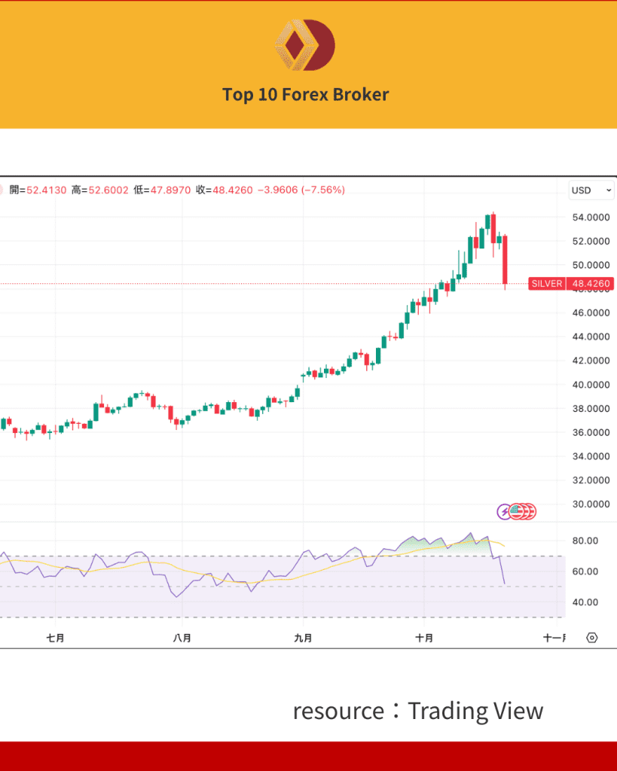
Task: Click the 40.00 RSI scale label
Action: click(x=585, y=602)
